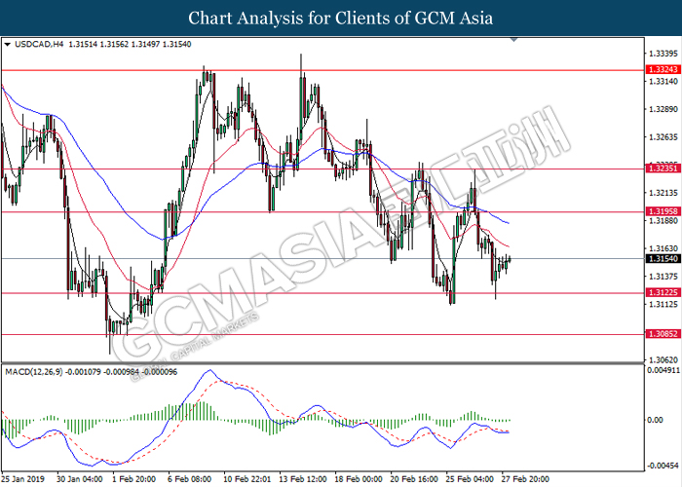
Task: Click the 1.33395 price scale value
Action: (x=663, y=54)
